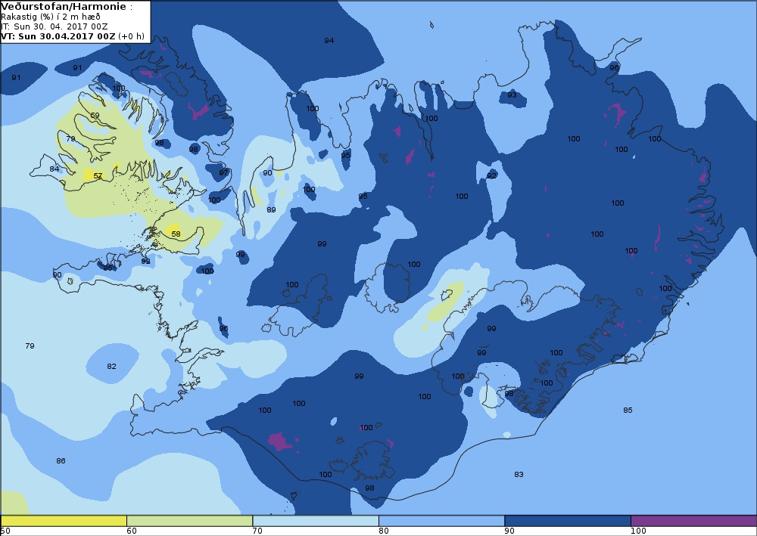757x536 pixels.
Task: Click the humidity value "89" on the map
Action: pyautogui.click(x=271, y=209)
